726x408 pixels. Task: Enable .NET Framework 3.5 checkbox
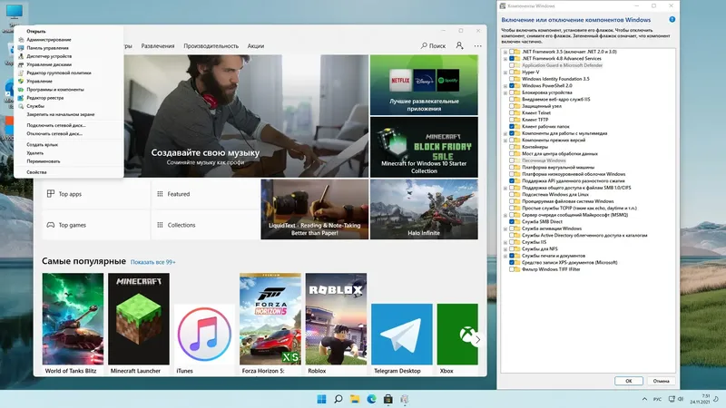pos(512,52)
